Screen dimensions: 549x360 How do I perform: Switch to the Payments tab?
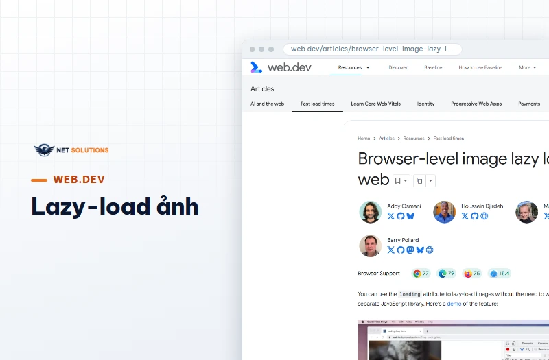(x=529, y=104)
